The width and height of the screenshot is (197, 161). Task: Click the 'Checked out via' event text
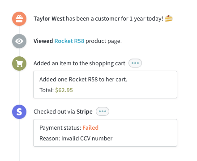[x=54, y=112]
